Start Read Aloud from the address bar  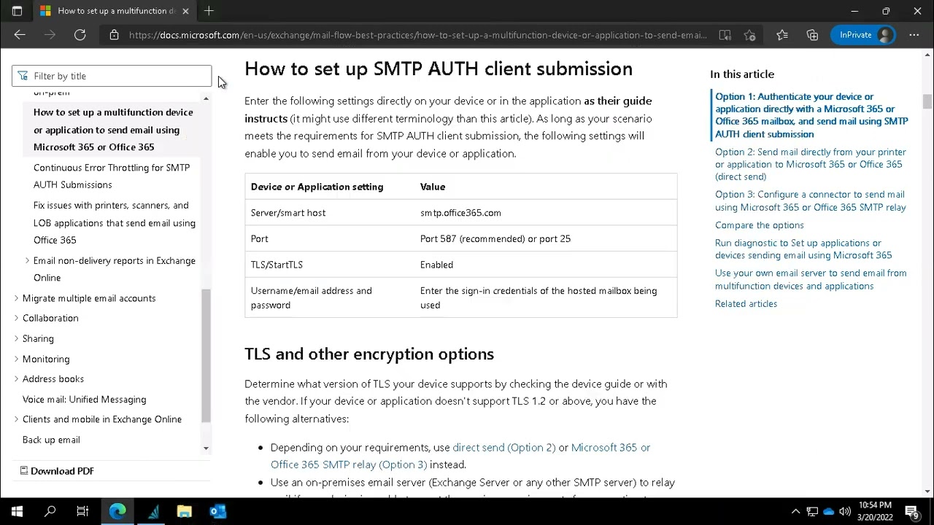pos(725,35)
